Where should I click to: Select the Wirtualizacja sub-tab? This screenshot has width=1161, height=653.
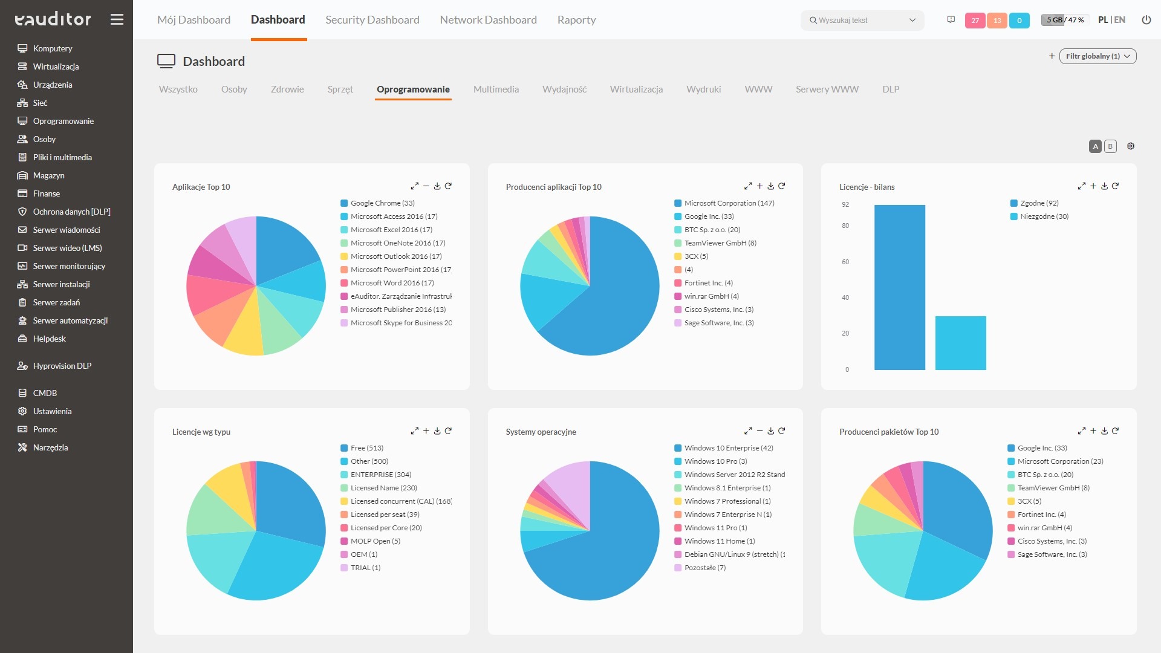click(x=636, y=89)
